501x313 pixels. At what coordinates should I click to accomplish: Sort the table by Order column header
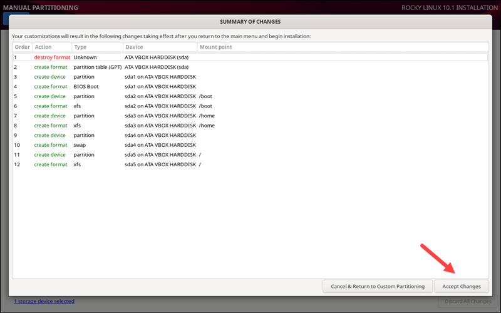pyautogui.click(x=22, y=47)
